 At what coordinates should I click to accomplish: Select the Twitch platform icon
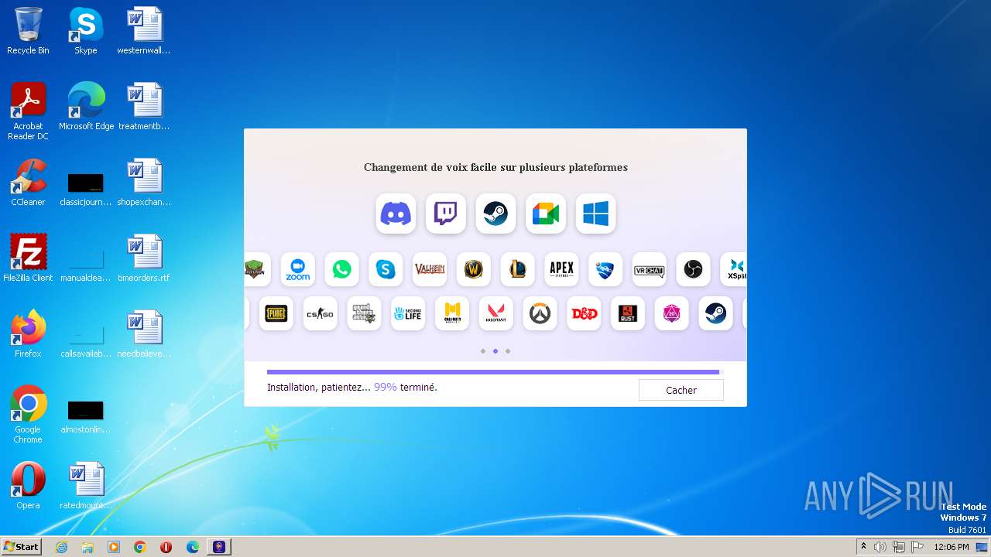(446, 214)
